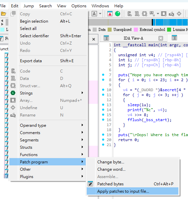Screen dimensions: 188x199
Task: Toggle breakpoint dot on line 13
Action: [103, 105]
